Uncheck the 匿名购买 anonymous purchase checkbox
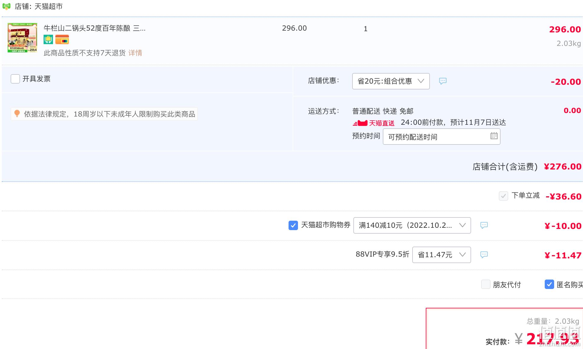Image resolution: width=583 pixels, height=349 pixels. click(549, 285)
